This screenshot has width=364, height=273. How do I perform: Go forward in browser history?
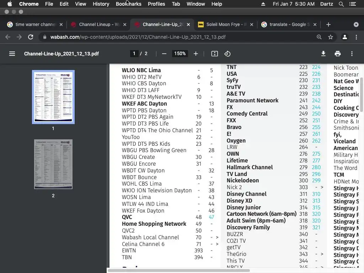tap(19, 37)
